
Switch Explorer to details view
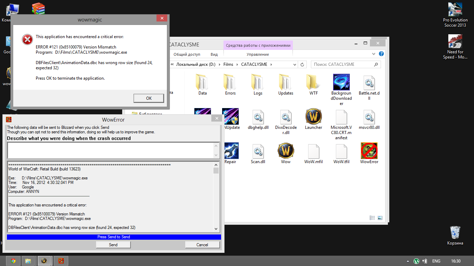(x=372, y=218)
